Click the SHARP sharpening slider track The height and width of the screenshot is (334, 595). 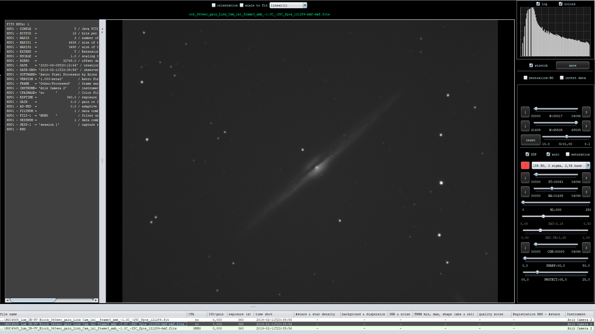pos(556,258)
